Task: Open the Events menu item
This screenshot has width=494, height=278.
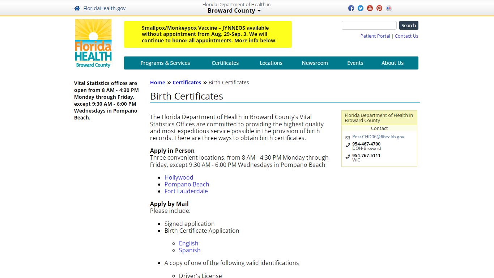Action: tap(355, 63)
